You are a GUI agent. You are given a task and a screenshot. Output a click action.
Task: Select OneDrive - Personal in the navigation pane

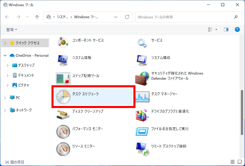click(29, 55)
